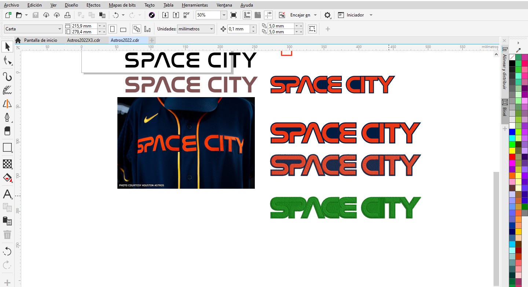The image size is (528, 287).
Task: Set page orientation to landscape
Action: point(123,29)
